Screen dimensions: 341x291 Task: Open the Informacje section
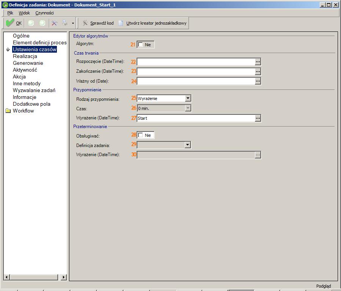pos(24,97)
